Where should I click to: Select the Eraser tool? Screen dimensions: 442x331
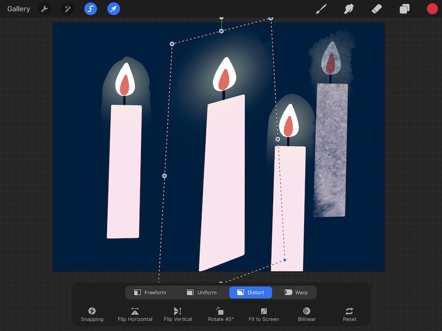376,8
